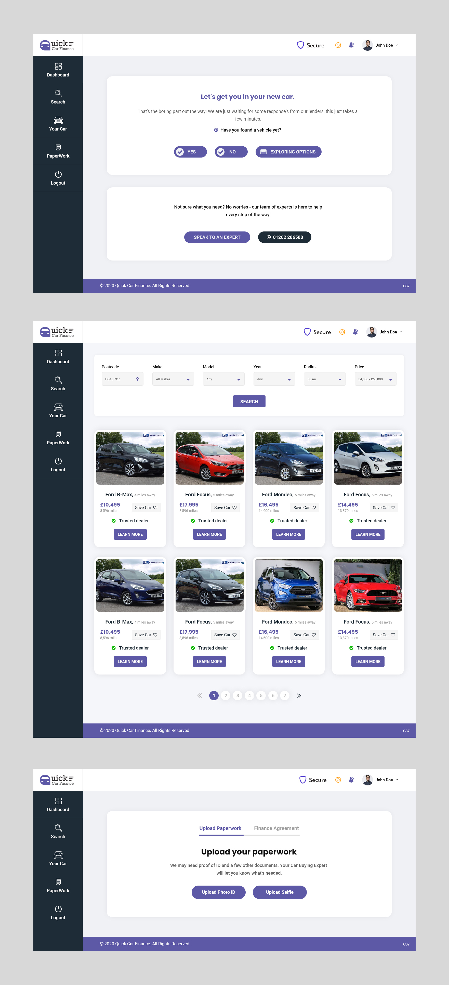Image resolution: width=449 pixels, height=985 pixels.
Task: Save the dark blue Ford B-Max car
Action: (146, 635)
